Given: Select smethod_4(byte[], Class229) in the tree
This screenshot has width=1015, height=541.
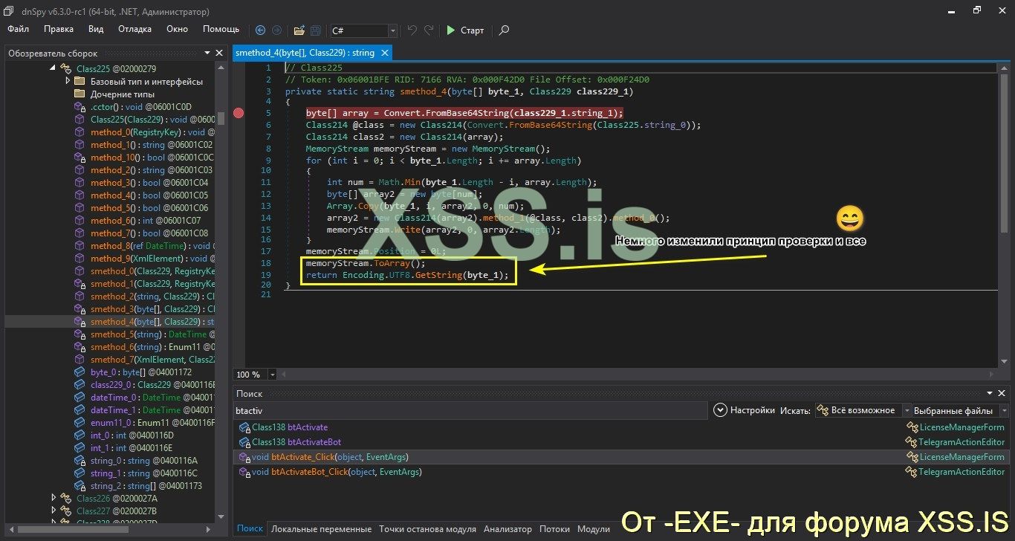Looking at the screenshot, I should coord(152,322).
